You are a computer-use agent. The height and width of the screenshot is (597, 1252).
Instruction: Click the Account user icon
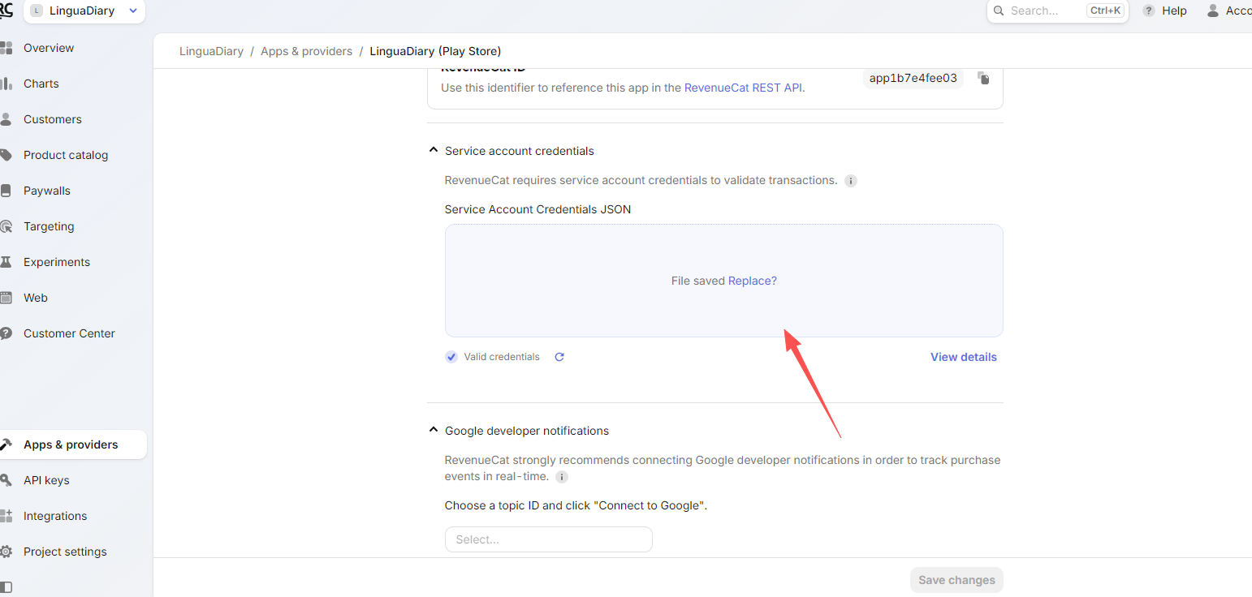tap(1213, 11)
